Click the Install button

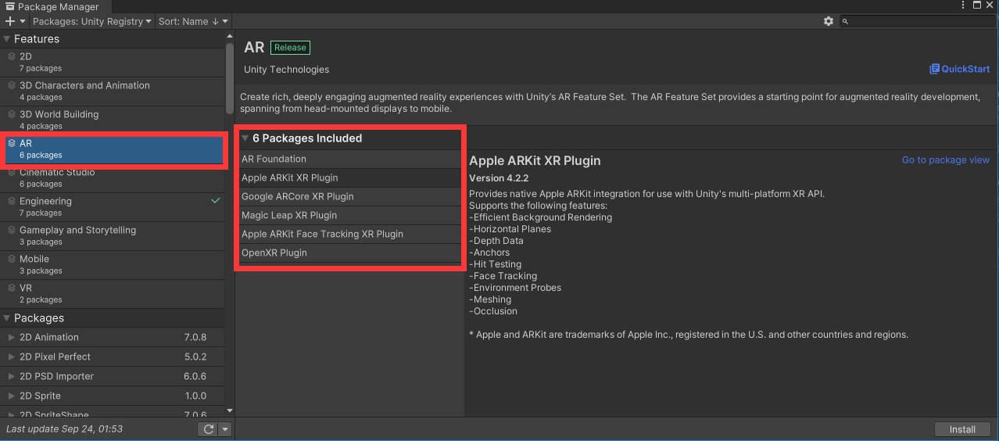pyautogui.click(x=962, y=429)
